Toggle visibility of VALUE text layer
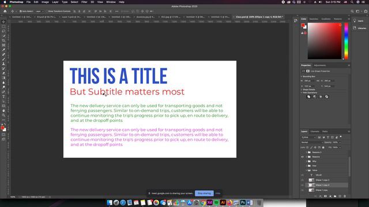This screenshot has height=207, width=369. 302,175
